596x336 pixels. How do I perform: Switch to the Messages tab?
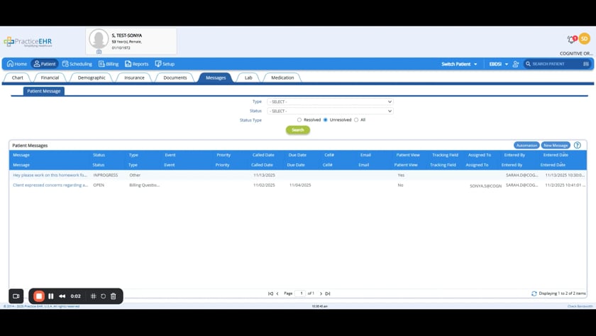click(216, 77)
